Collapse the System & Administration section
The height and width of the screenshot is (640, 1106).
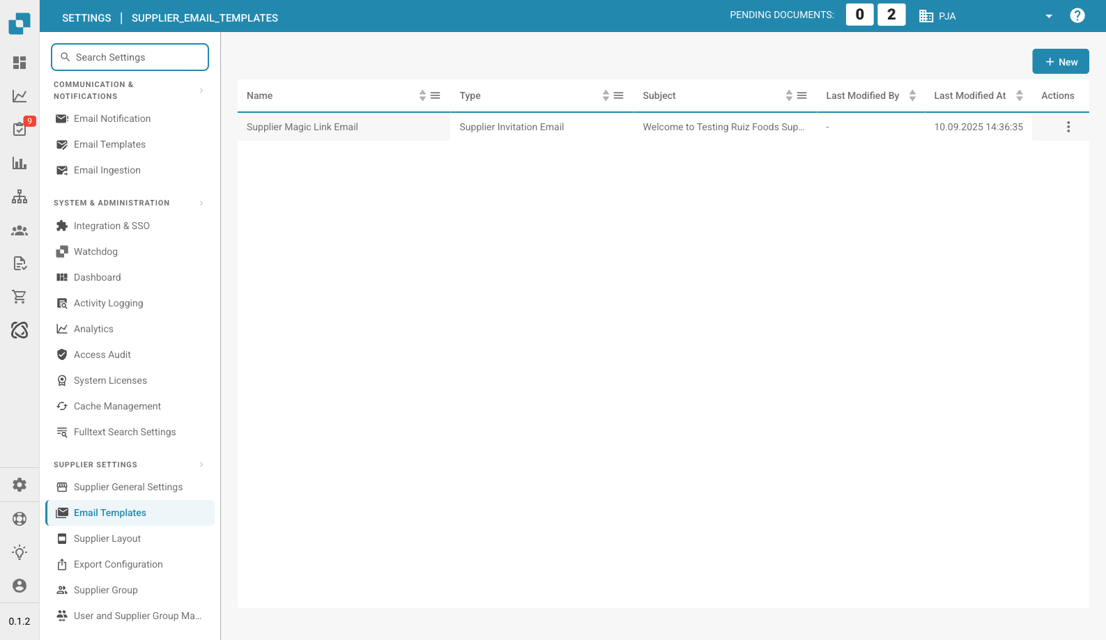point(201,203)
